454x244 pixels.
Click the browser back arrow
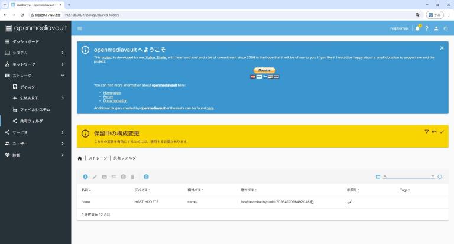pyautogui.click(x=5, y=15)
